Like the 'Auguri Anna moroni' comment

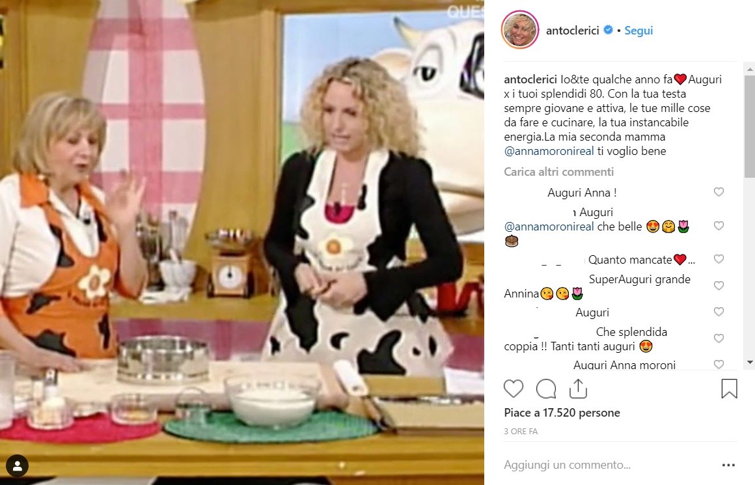[719, 365]
